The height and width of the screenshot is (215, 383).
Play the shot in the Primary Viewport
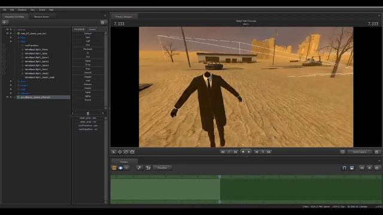[x=249, y=152]
